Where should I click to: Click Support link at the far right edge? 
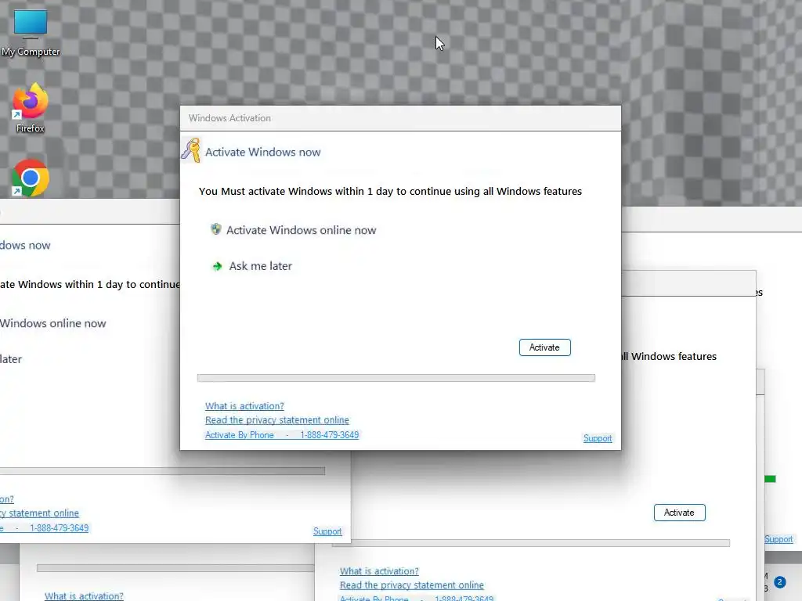[x=779, y=539]
